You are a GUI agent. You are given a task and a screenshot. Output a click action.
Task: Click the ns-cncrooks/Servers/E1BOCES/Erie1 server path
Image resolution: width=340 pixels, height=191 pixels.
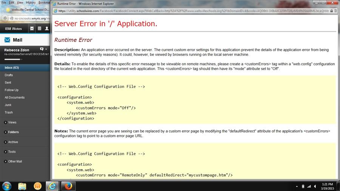click(x=27, y=54)
